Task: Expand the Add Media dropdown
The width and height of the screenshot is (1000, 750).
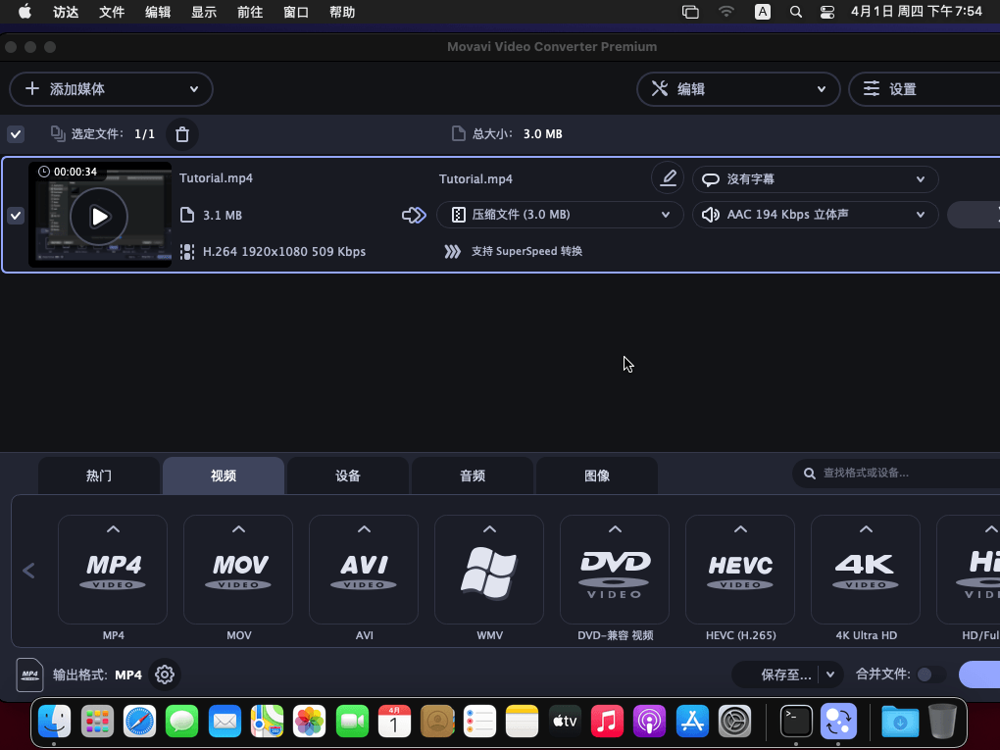Action: pyautogui.click(x=194, y=89)
